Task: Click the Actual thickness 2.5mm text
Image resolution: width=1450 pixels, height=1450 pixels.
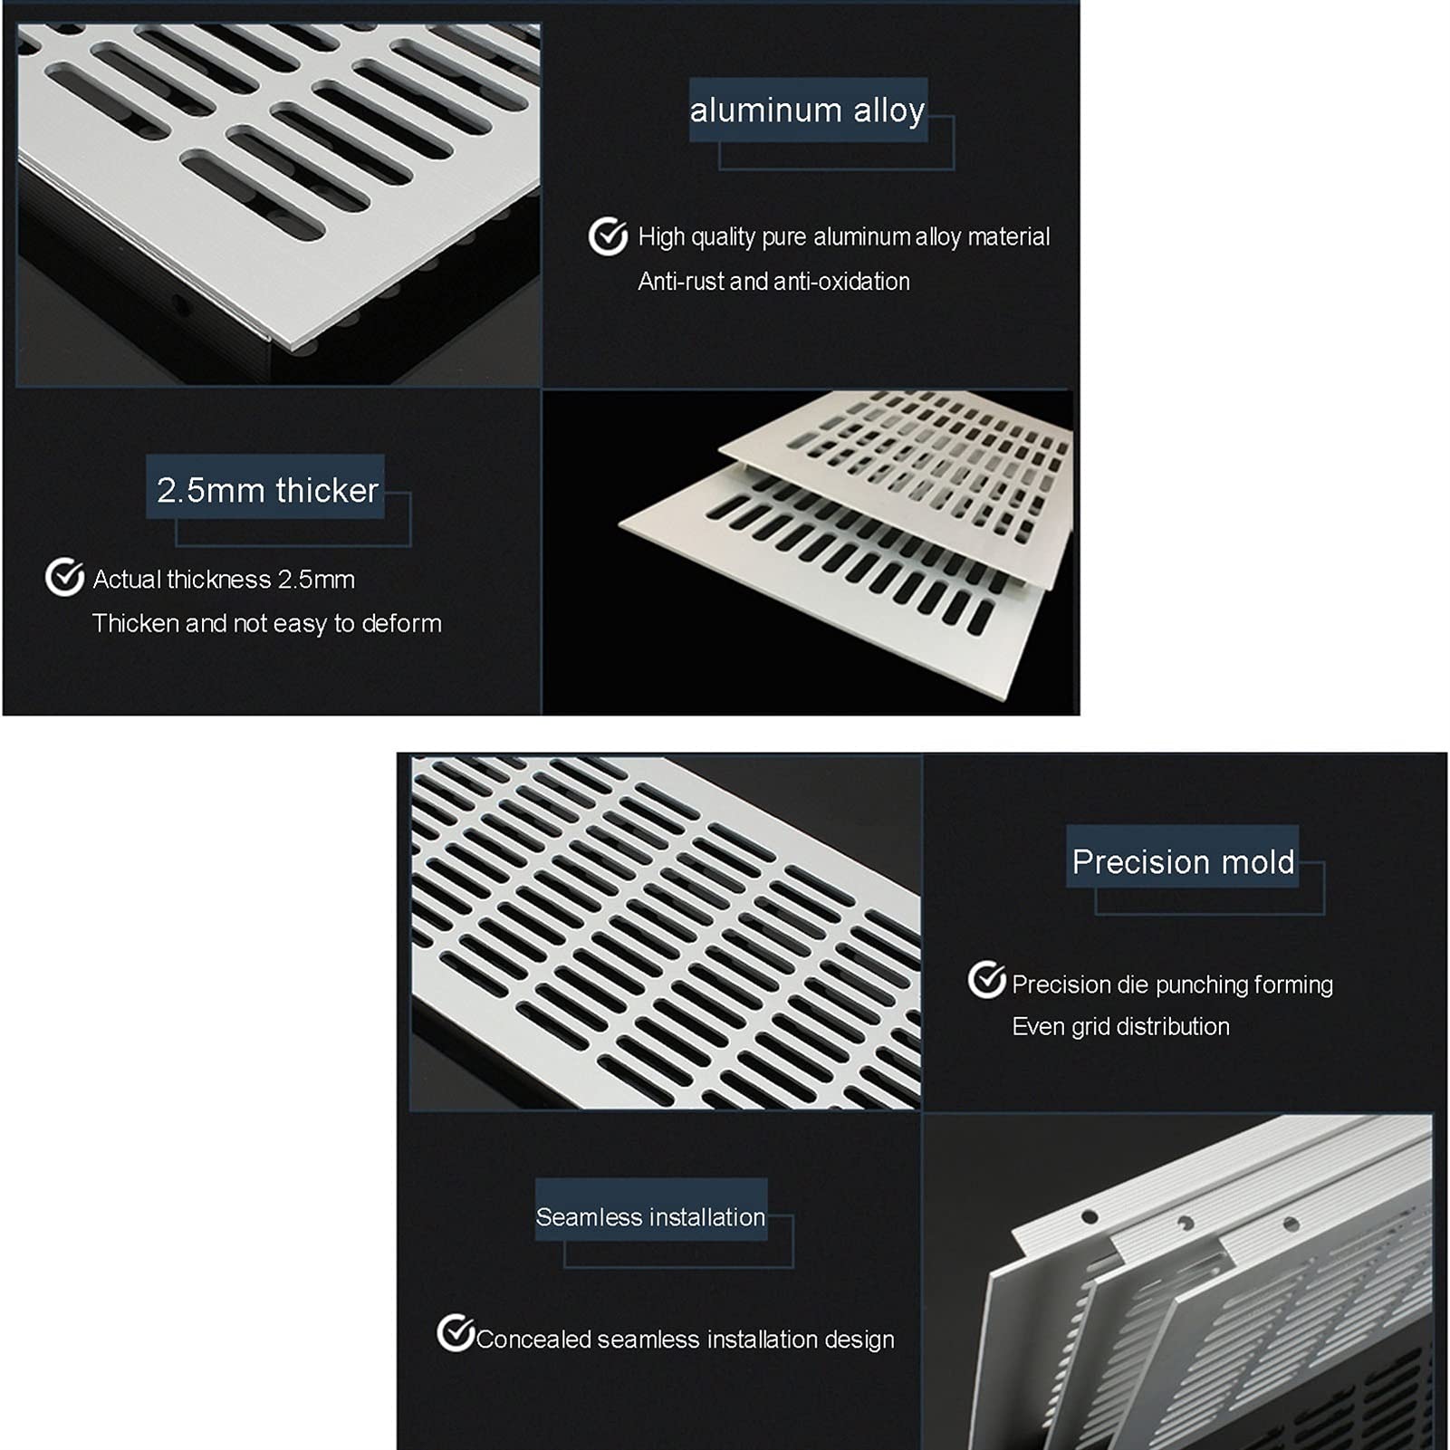Action: click(224, 579)
